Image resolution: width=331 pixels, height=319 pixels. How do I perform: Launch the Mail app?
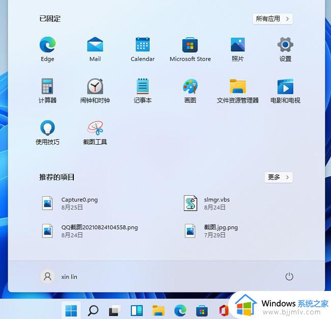[95, 49]
